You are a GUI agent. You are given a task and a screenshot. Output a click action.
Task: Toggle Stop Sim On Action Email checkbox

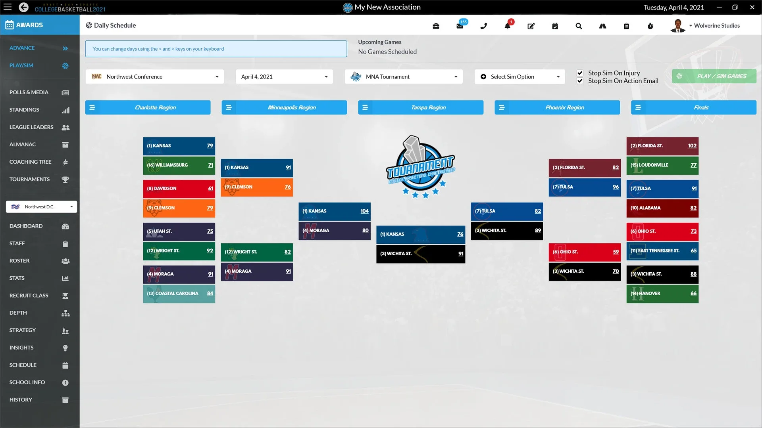(x=580, y=81)
